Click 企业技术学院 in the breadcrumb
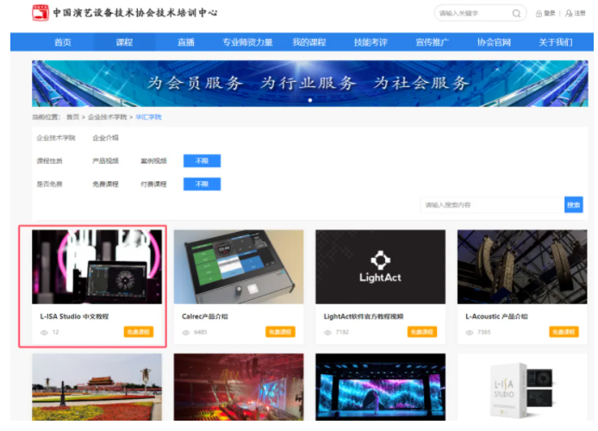The image size is (598, 431). pos(107,117)
